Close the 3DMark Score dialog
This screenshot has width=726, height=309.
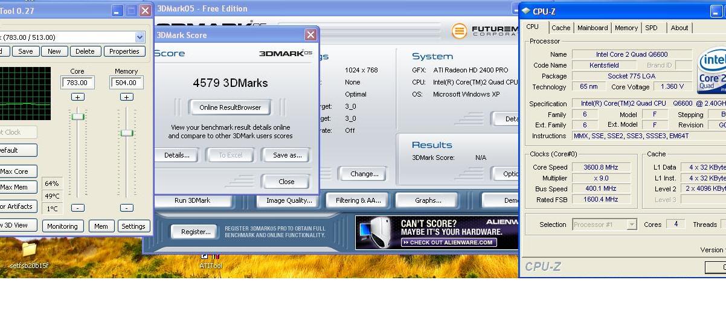(310, 35)
